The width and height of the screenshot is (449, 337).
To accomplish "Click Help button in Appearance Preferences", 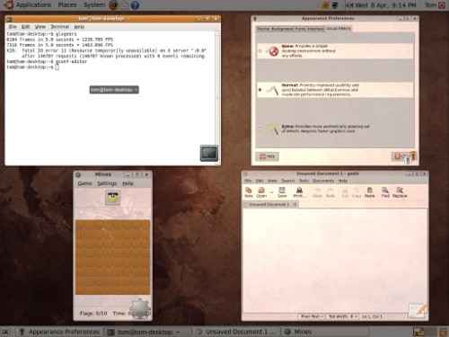I will coord(267,156).
